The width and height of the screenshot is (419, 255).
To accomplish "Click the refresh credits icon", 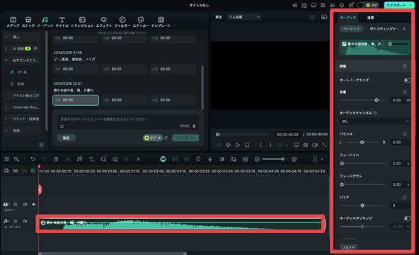I will coord(166,138).
